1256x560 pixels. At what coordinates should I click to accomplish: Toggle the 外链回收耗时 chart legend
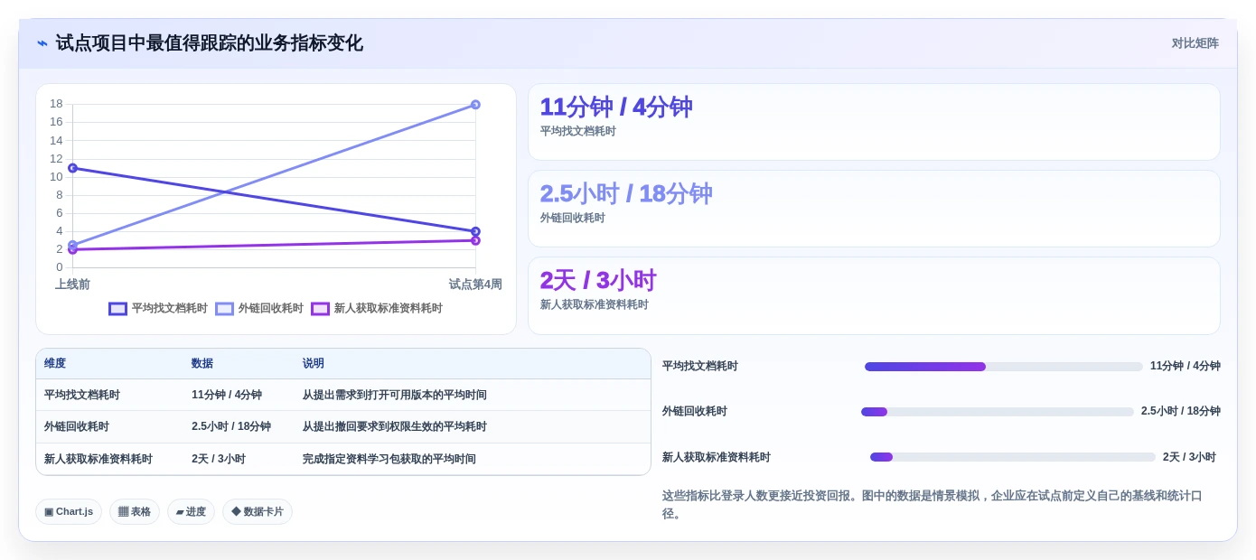click(259, 309)
